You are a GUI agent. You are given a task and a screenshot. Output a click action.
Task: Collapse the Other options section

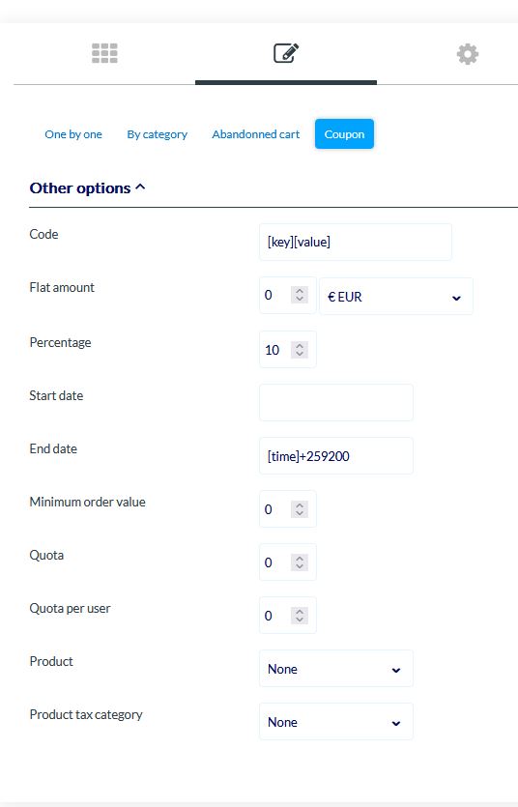click(87, 187)
